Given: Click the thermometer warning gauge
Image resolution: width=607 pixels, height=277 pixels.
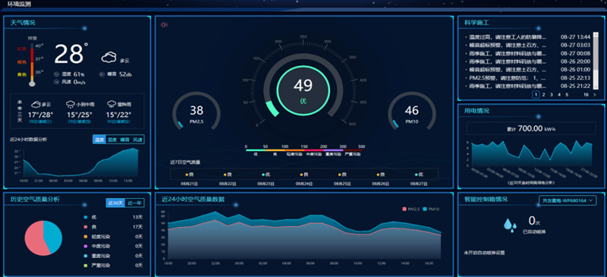Looking at the screenshot, I should point(32,65).
